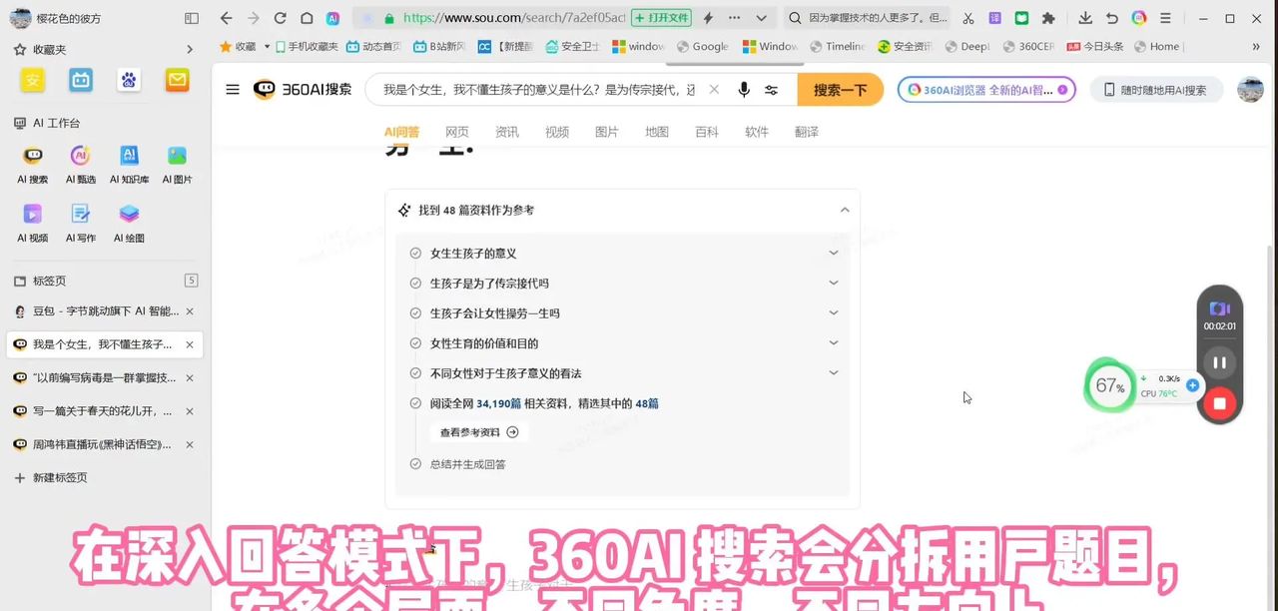The height and width of the screenshot is (611, 1278).
Task: Expand the 女生生孩子的意义 reference item
Action: point(833,253)
